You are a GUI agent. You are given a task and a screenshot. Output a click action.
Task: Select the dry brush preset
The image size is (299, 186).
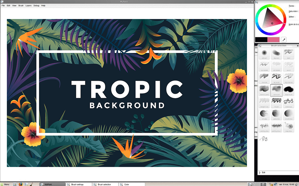(x=277, y=77)
